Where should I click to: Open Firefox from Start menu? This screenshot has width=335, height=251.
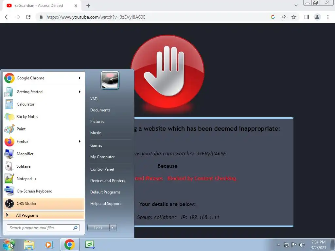tap(44, 141)
